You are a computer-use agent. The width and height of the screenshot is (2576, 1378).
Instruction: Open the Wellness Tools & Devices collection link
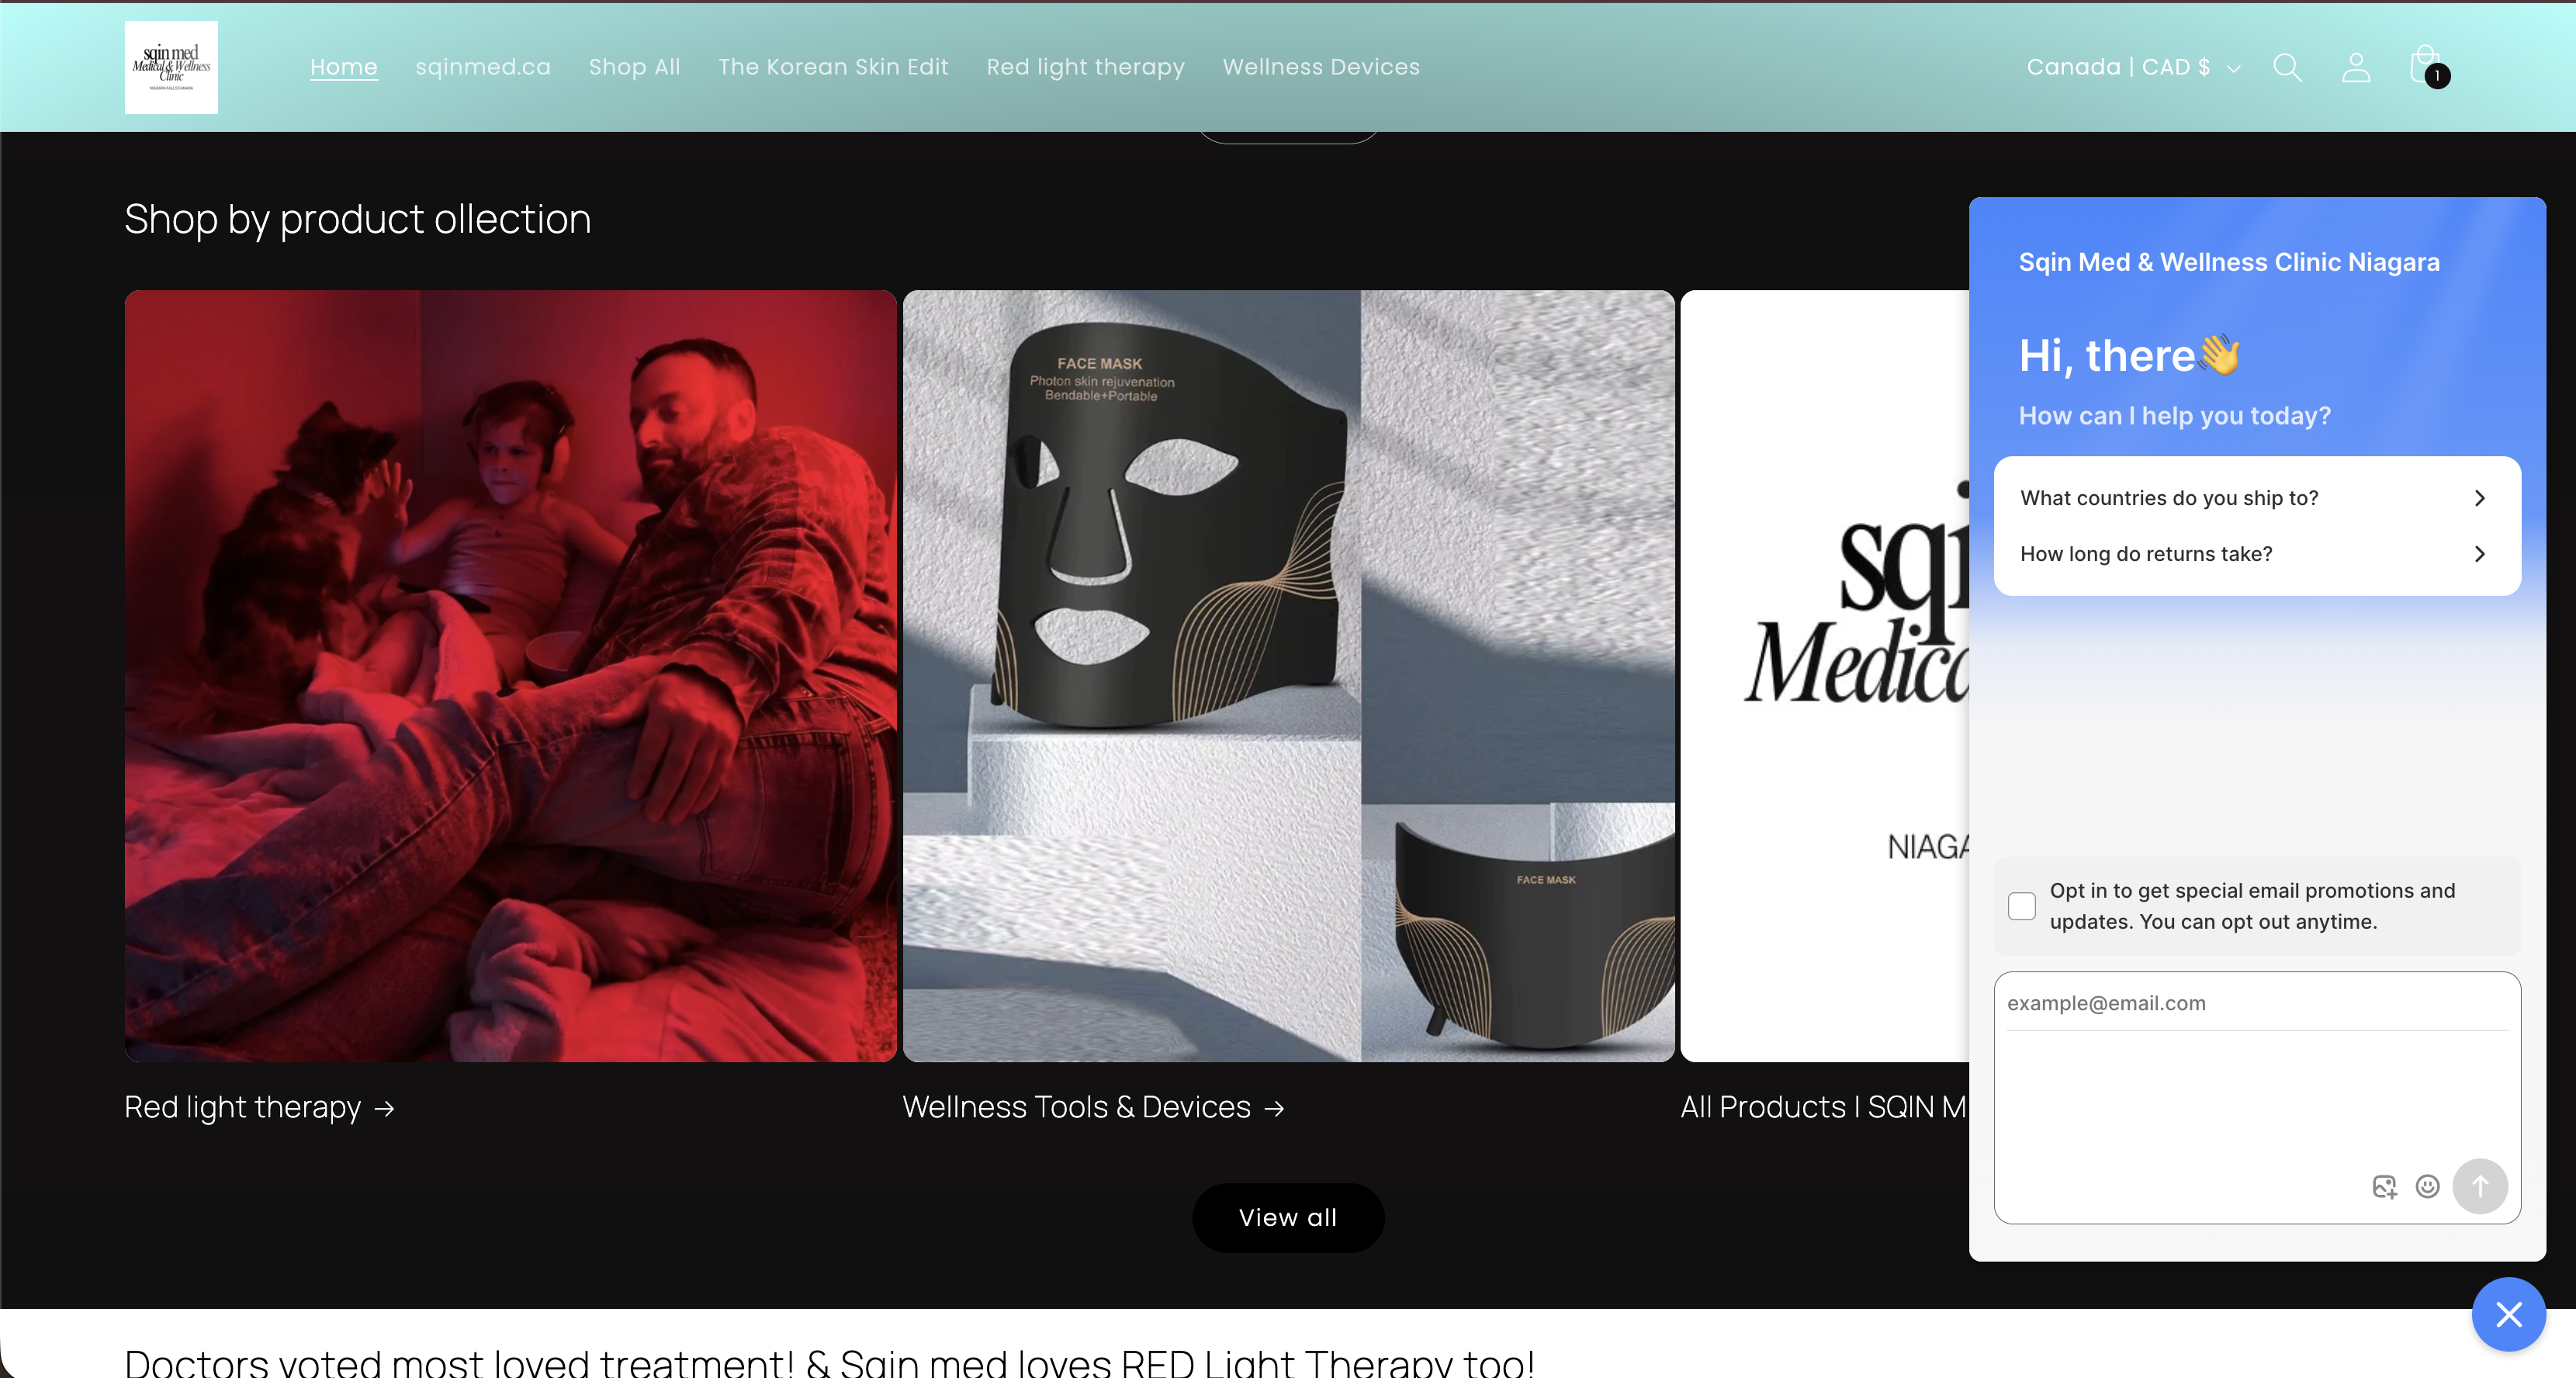[1093, 1108]
